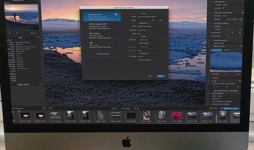Confirm with the blue Export button

pos(160,76)
